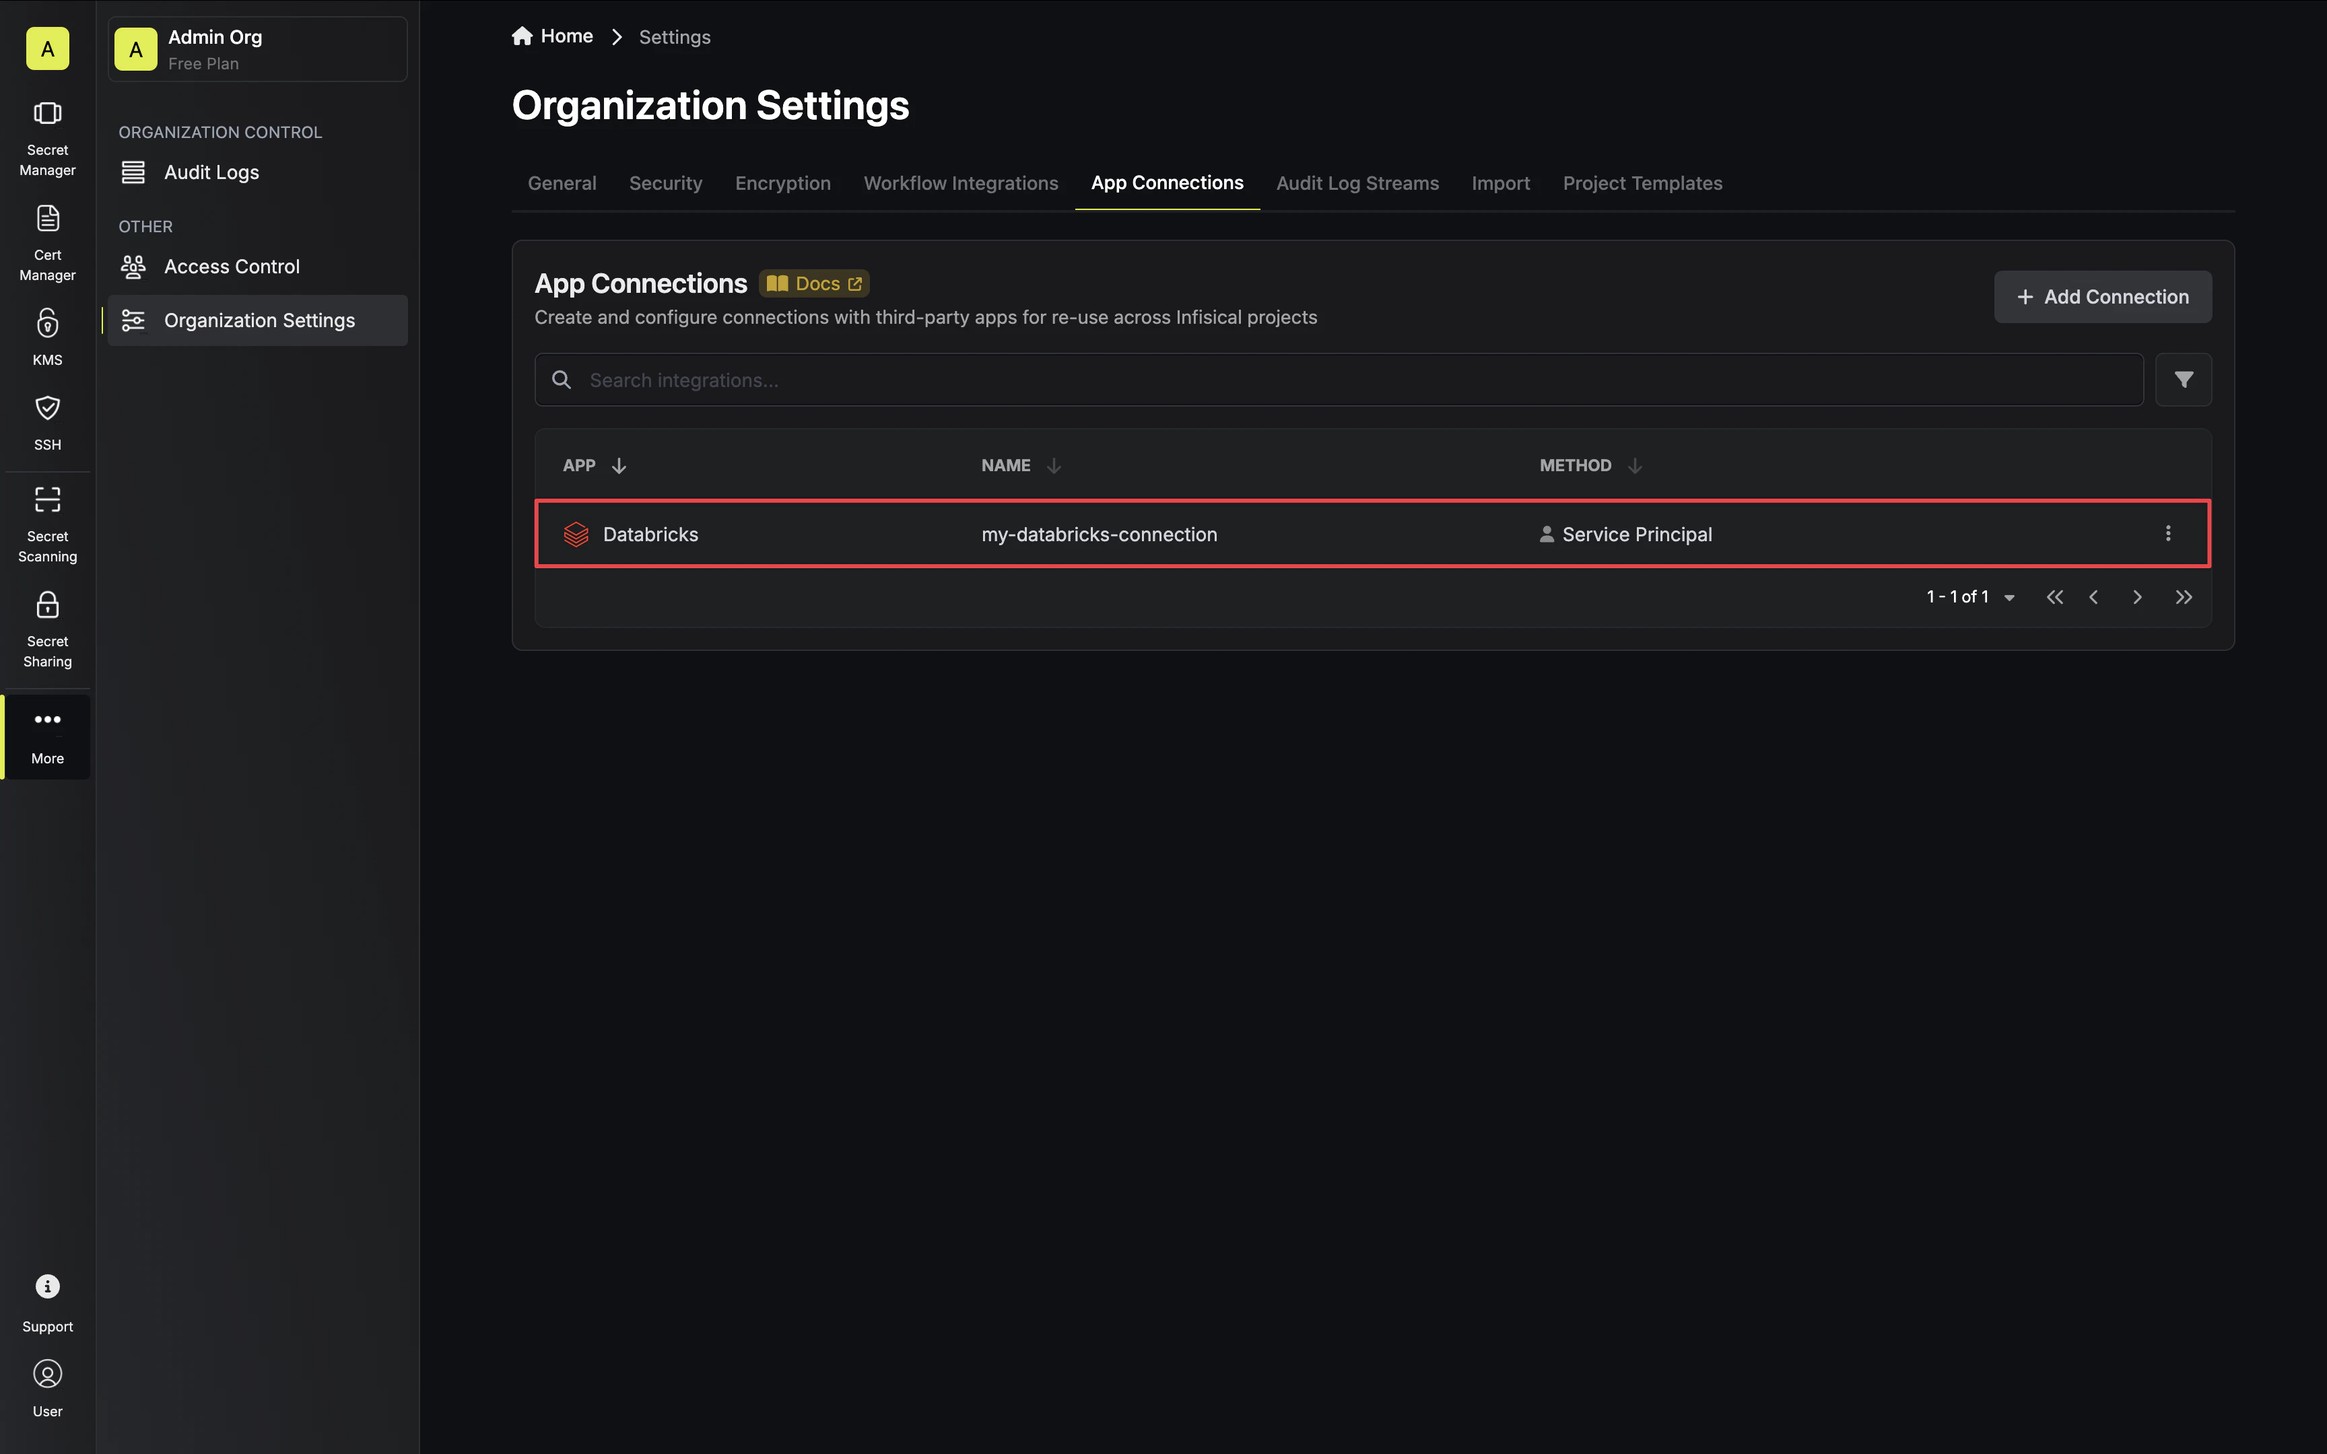Open Secret Sharing
The image size is (2327, 1454).
[47, 631]
